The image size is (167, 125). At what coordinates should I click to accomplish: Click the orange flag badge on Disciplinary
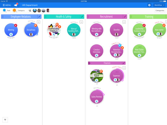point(36,25)
